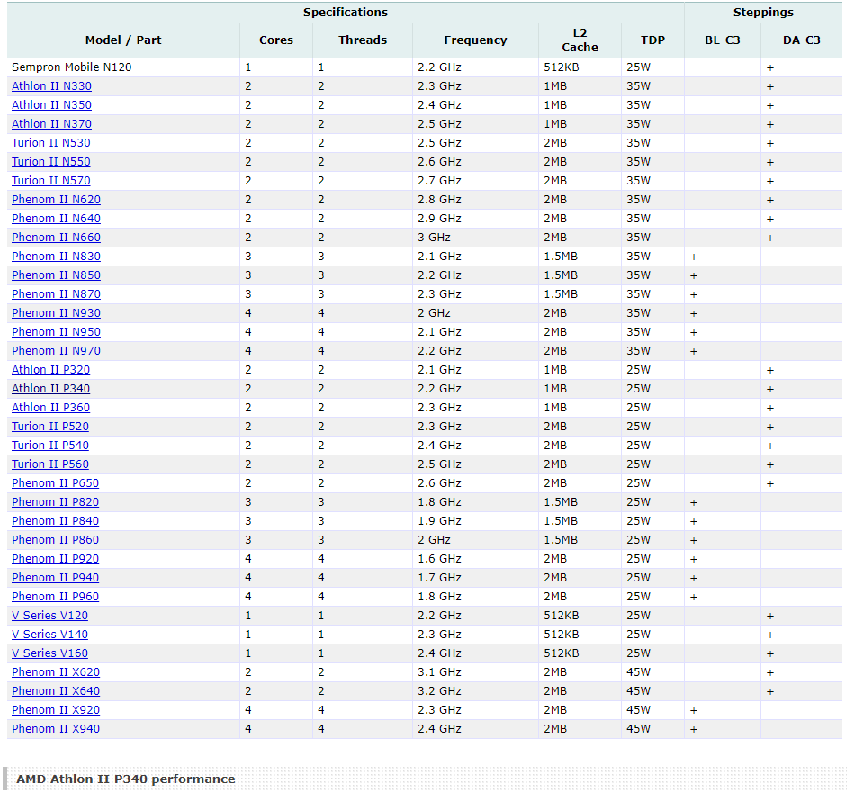Open the Phenom II X640 link

[56, 691]
